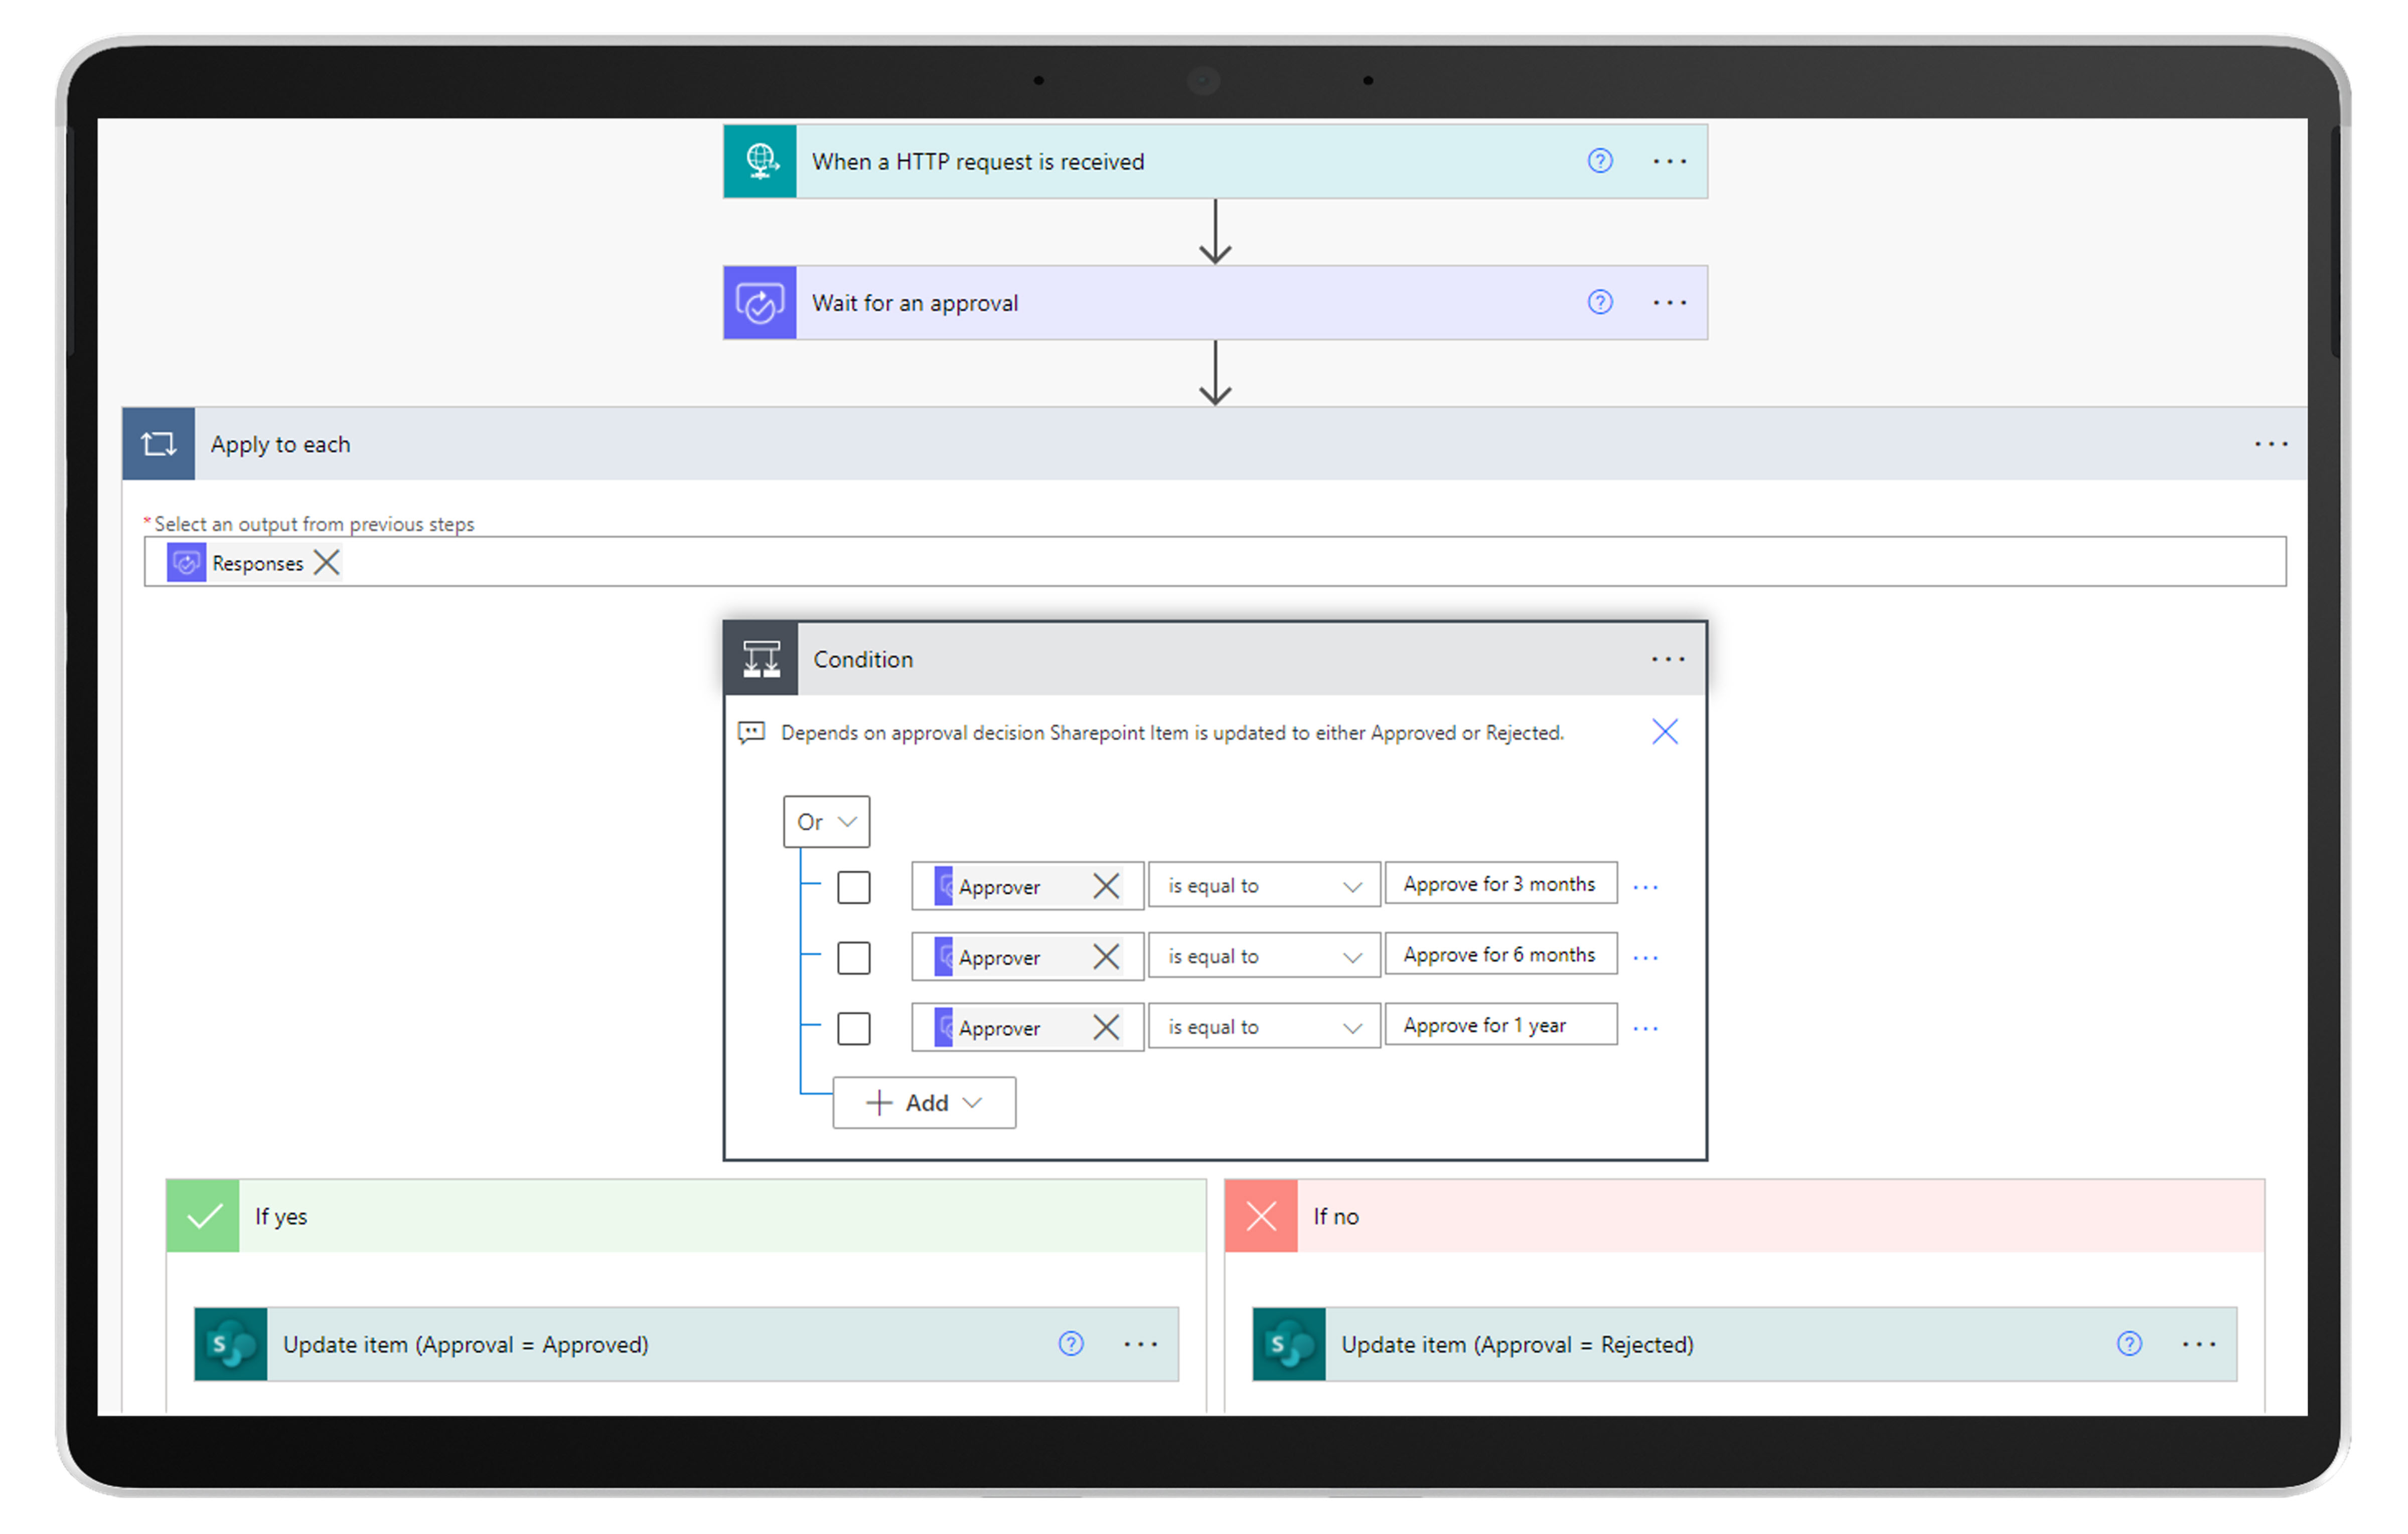Open help for the HTTP request trigger

click(1600, 161)
